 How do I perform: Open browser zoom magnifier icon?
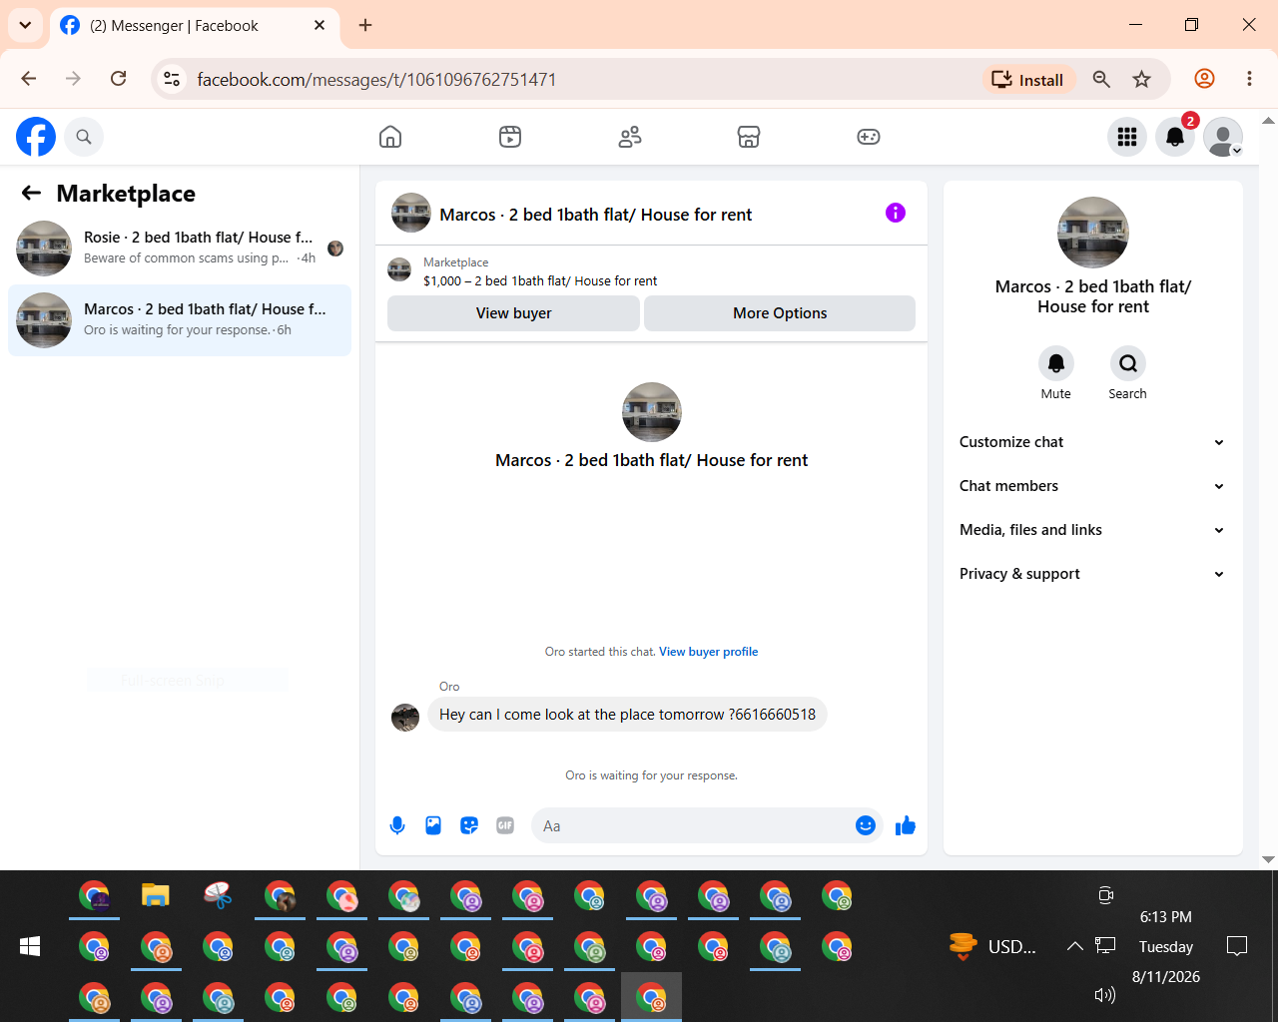tap(1101, 80)
